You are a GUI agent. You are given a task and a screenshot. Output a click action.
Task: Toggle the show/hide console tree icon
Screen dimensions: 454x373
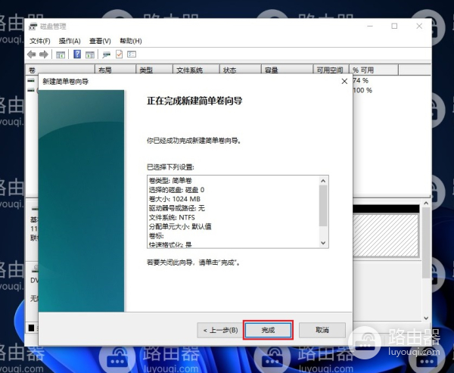(x=61, y=54)
